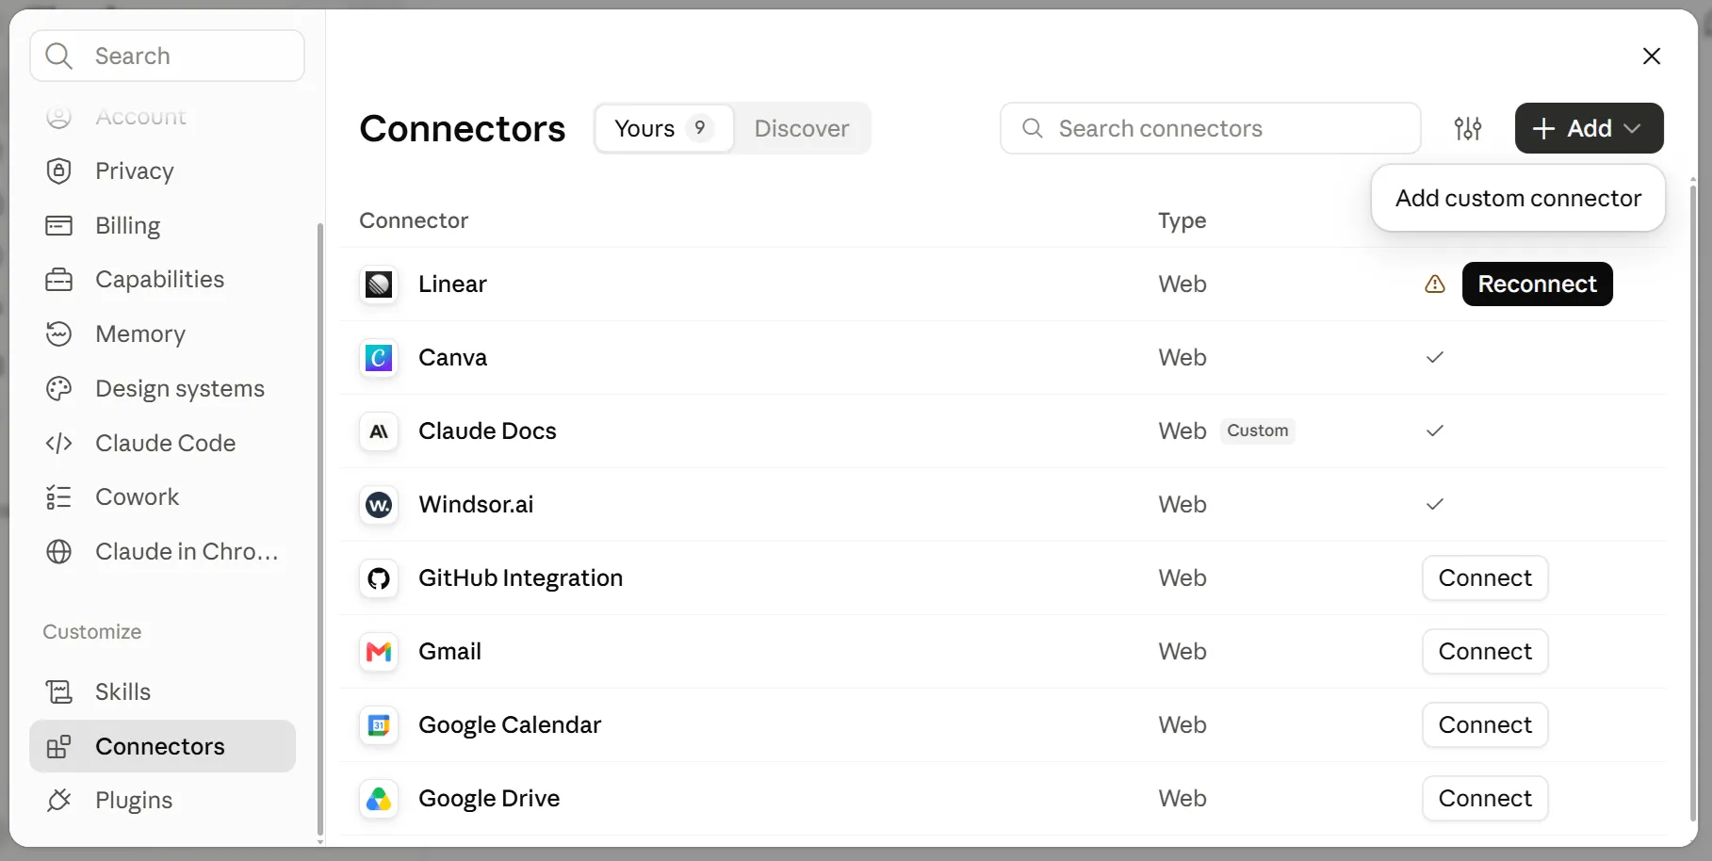The height and width of the screenshot is (861, 1712).
Task: Open Capabilities settings section
Action: pos(162,280)
